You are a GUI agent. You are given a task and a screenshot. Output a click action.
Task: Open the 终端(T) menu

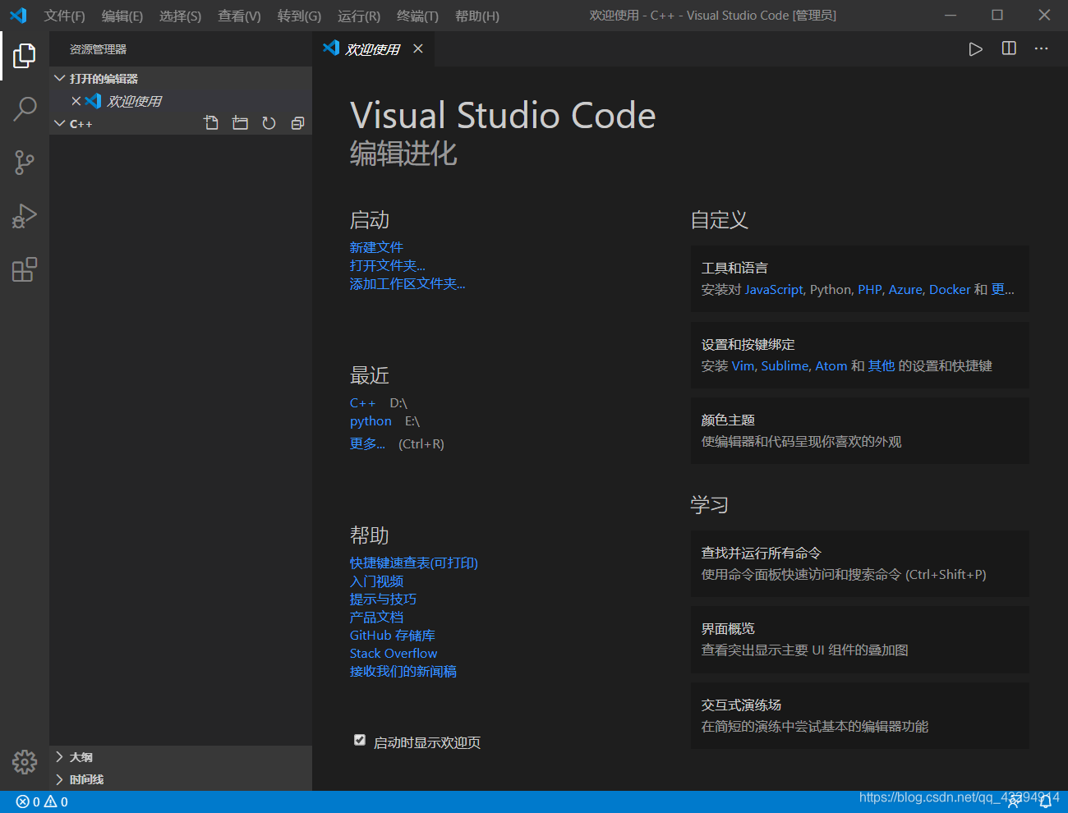(x=417, y=16)
